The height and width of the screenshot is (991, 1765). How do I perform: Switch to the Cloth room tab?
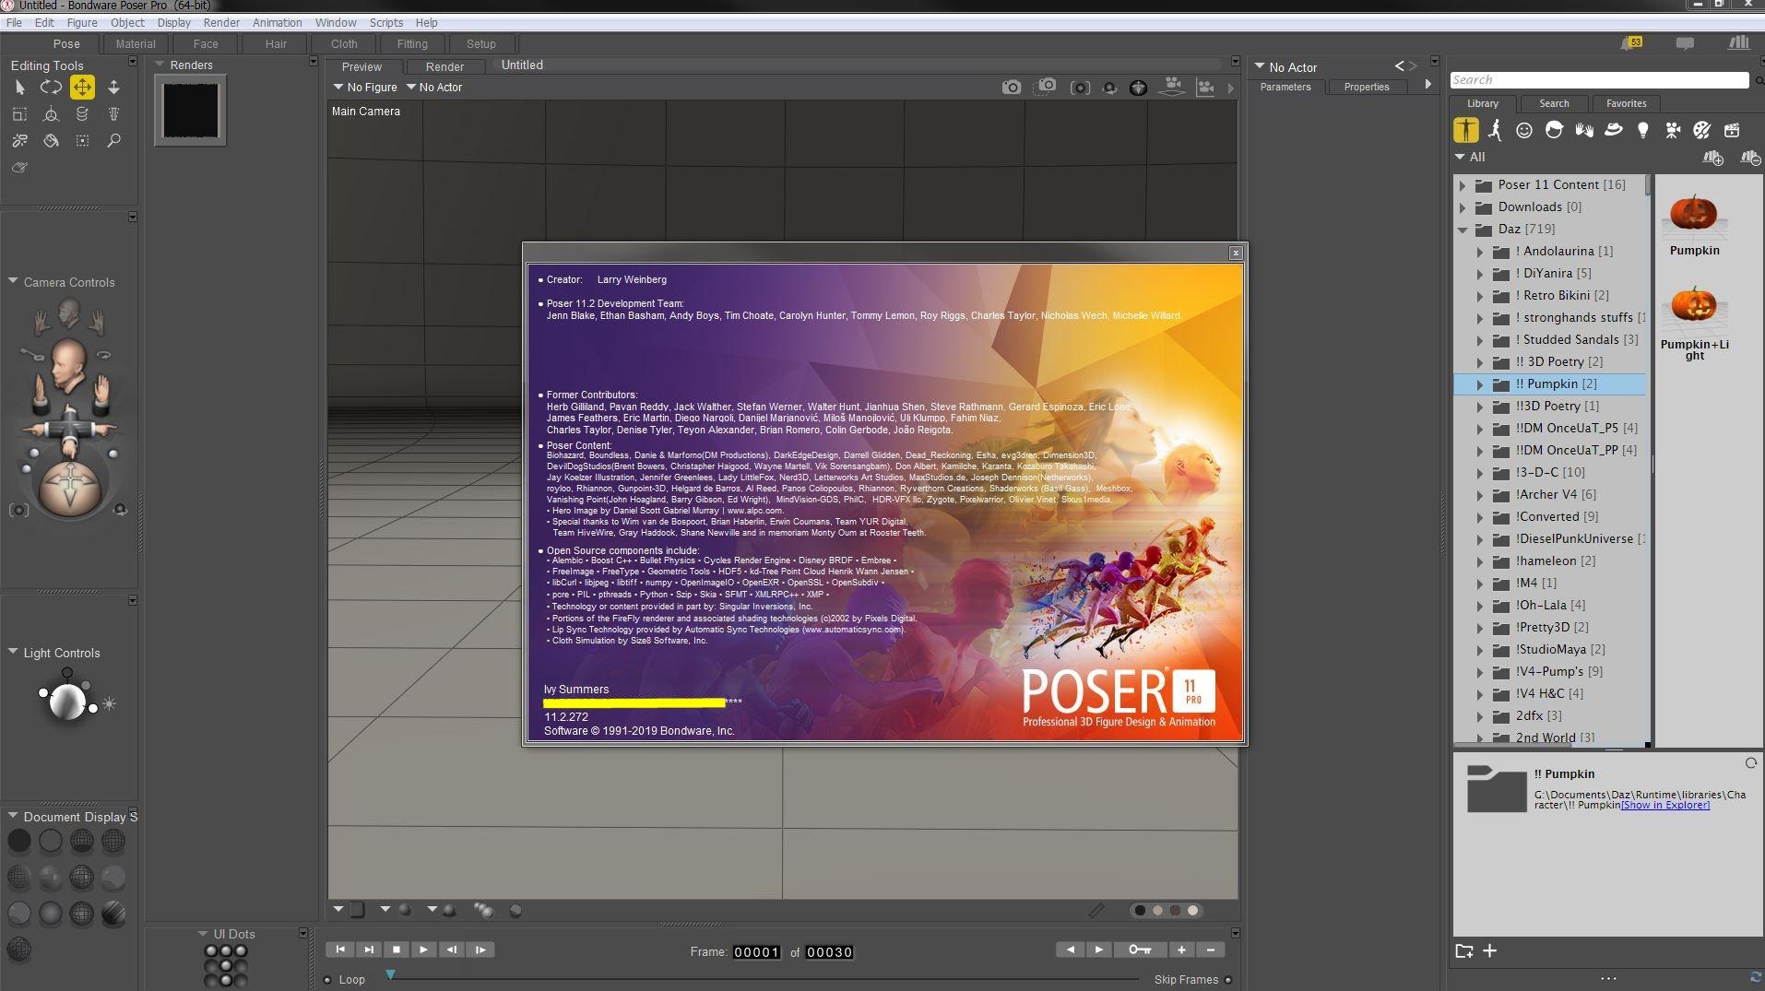tap(344, 43)
